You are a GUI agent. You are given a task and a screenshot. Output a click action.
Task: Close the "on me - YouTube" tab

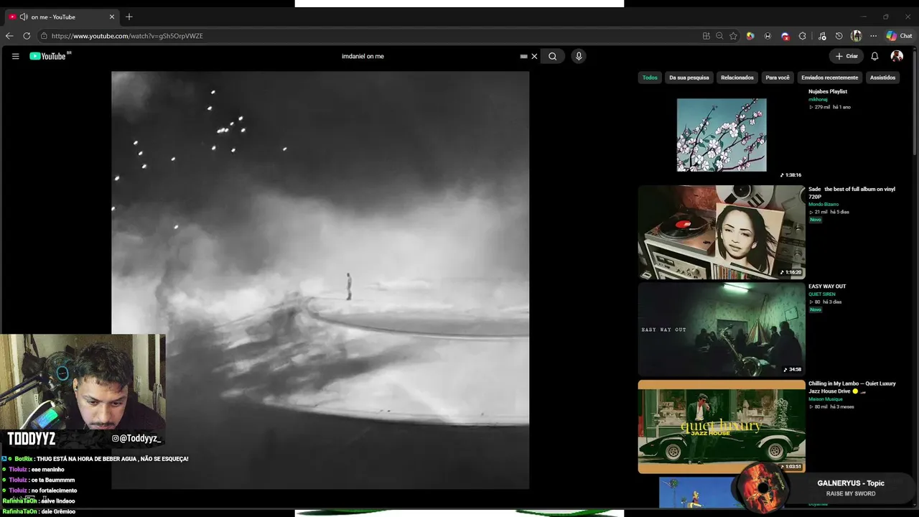pyautogui.click(x=112, y=17)
